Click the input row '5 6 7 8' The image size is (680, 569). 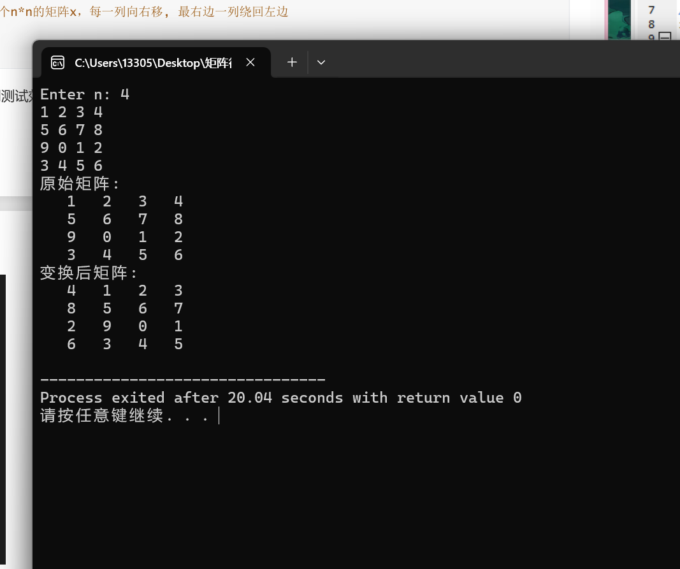tap(71, 130)
